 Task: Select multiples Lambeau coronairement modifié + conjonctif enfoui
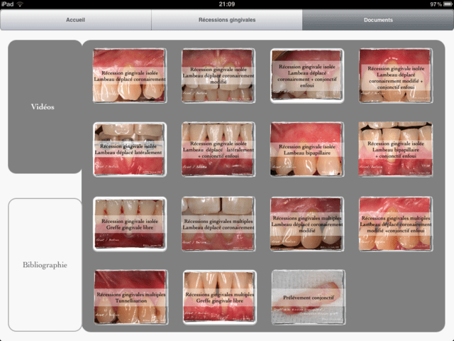[395, 224]
